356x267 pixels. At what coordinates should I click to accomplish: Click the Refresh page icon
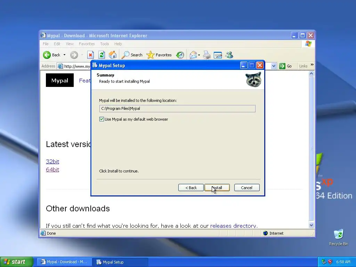(102, 55)
